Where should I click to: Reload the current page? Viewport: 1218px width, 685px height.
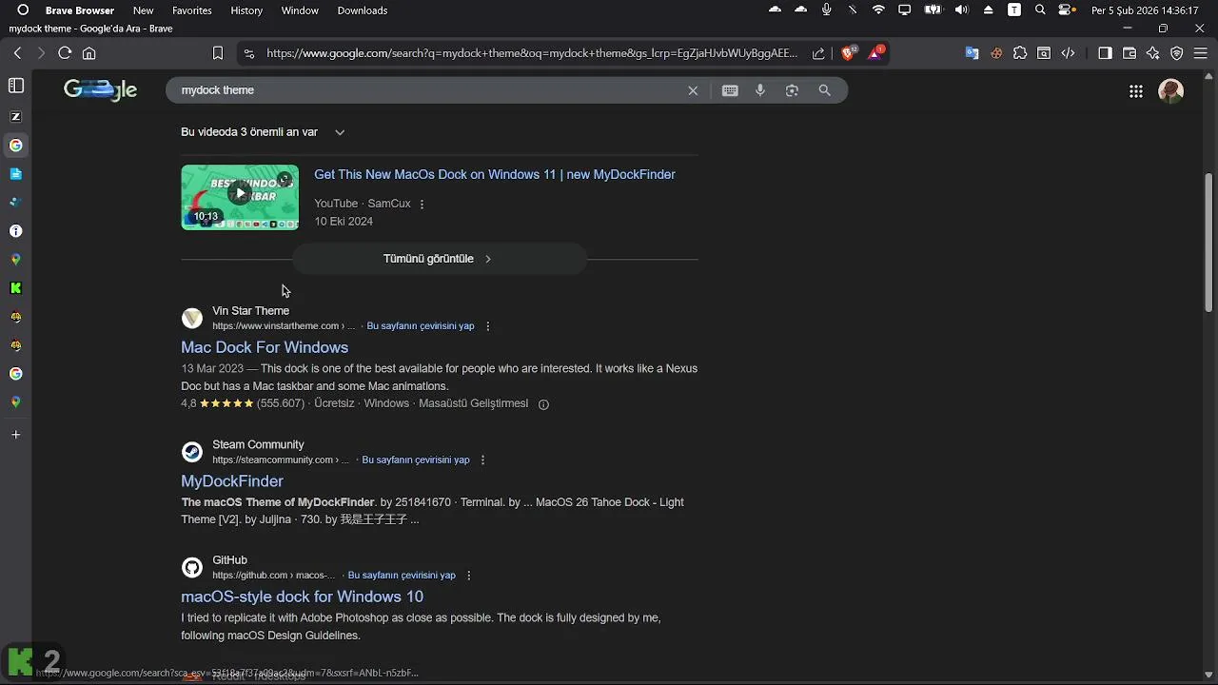tap(65, 53)
